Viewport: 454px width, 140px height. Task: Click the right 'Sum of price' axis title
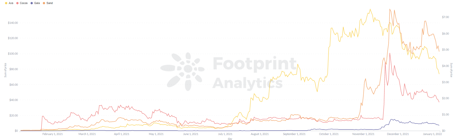451,70
